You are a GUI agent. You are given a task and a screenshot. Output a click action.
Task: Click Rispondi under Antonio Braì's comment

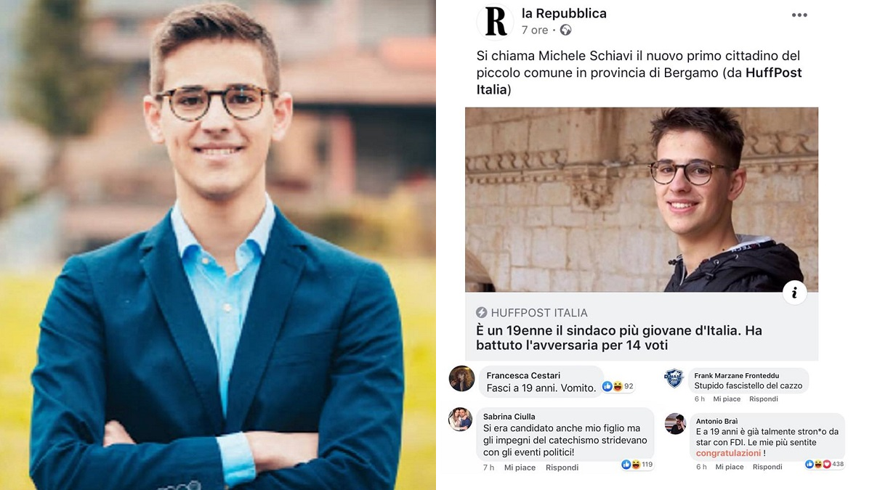[x=767, y=467]
